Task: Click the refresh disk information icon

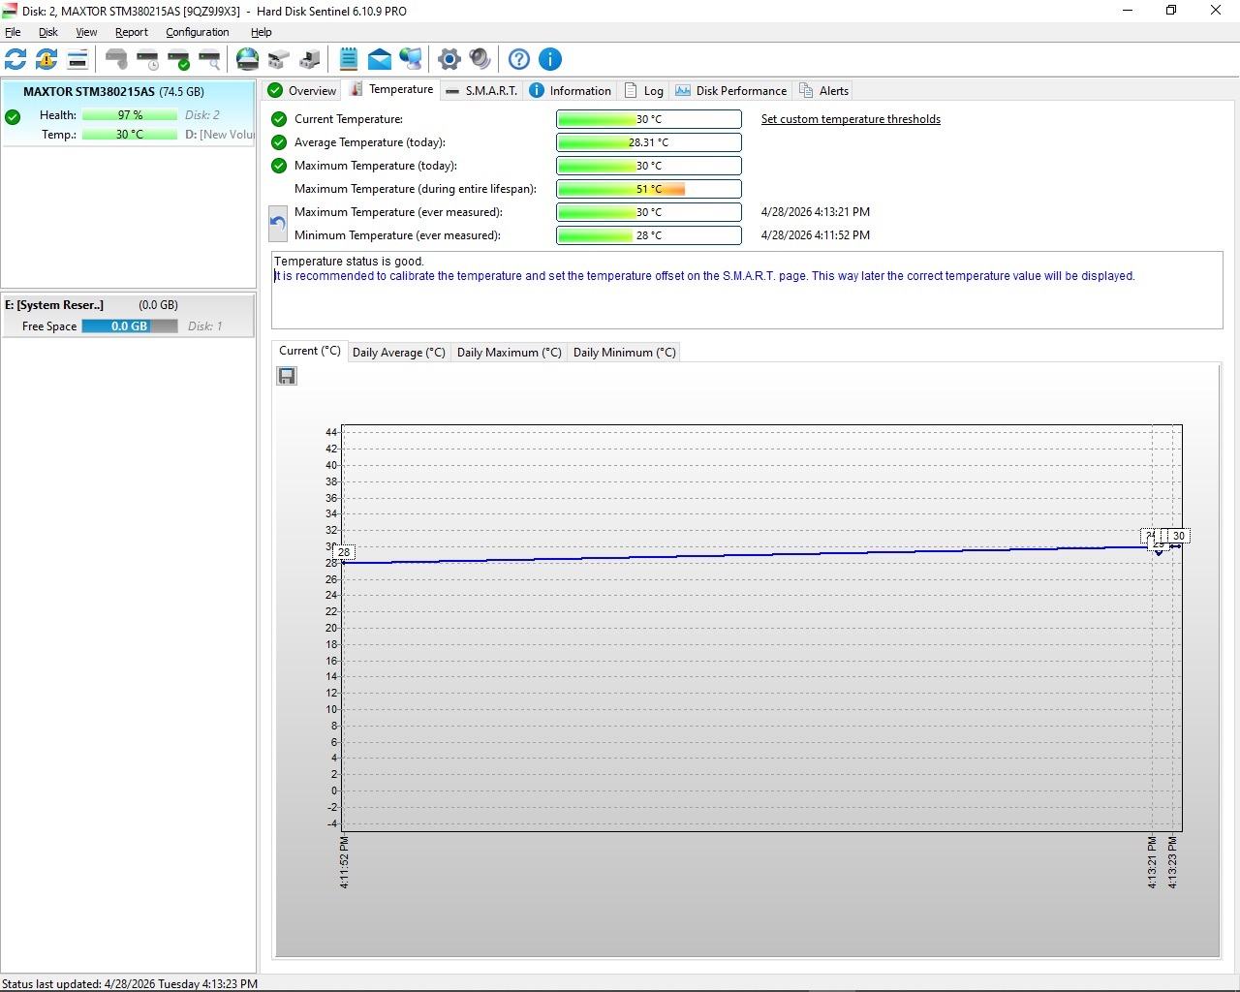Action: tap(15, 59)
